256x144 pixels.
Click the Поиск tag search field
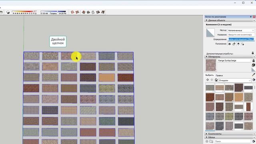pos(232,141)
